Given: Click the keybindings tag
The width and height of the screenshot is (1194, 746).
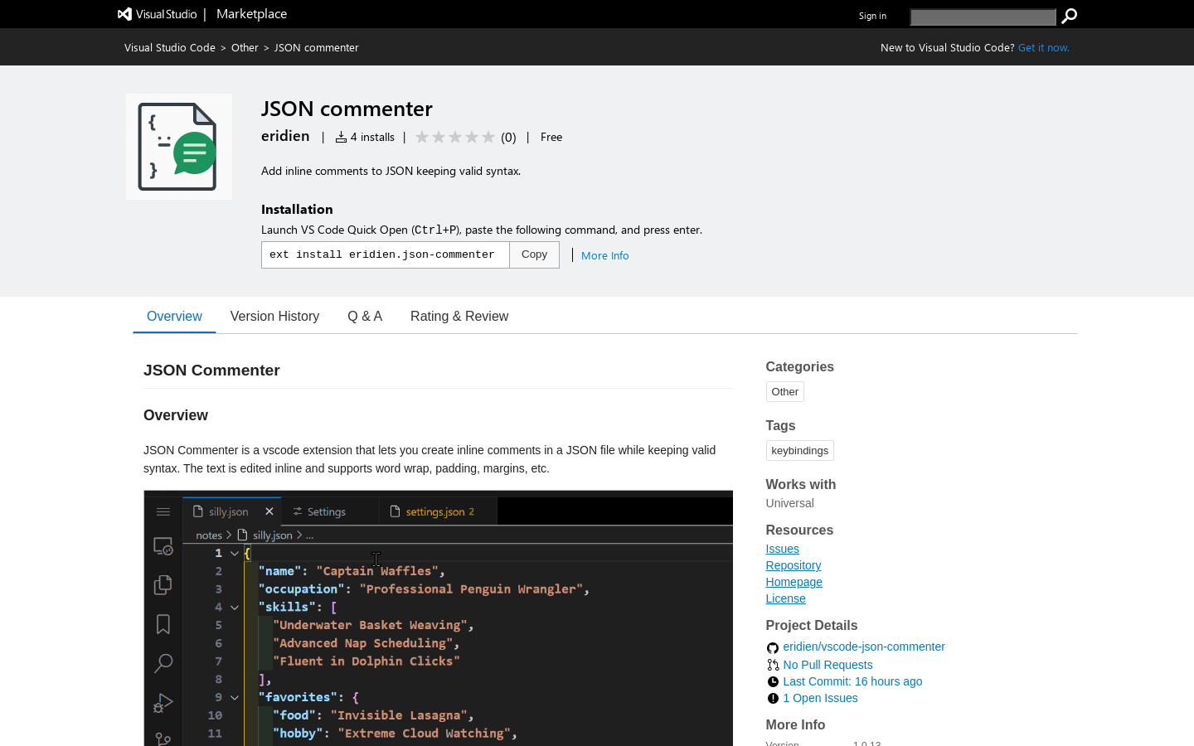Looking at the screenshot, I should (x=799, y=450).
